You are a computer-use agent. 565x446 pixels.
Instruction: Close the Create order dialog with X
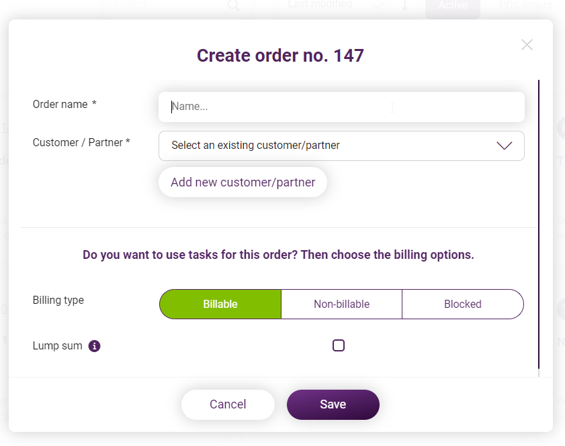tap(527, 45)
